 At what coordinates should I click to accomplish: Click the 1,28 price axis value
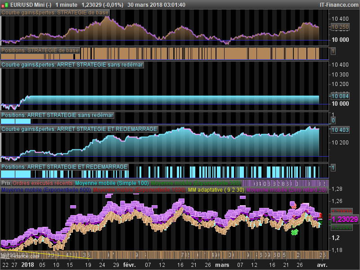tap(337, 189)
